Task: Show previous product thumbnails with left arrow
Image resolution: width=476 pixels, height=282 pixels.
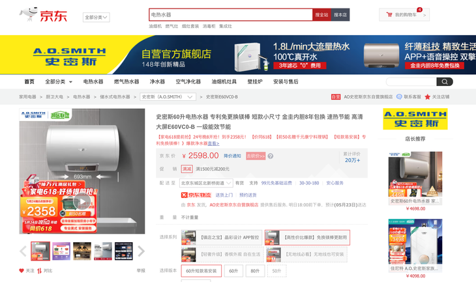Action: point(23,251)
